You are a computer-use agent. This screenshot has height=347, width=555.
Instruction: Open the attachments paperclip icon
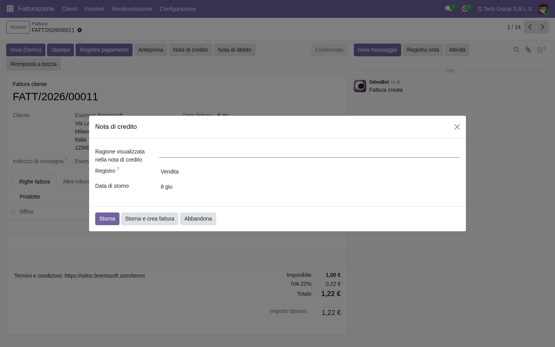tap(528, 50)
